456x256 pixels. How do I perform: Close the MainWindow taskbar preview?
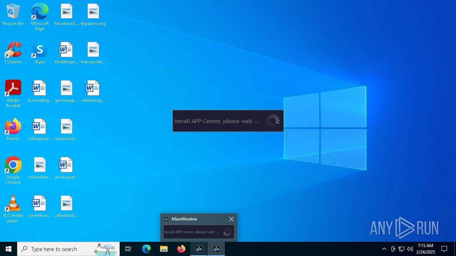[x=232, y=219]
